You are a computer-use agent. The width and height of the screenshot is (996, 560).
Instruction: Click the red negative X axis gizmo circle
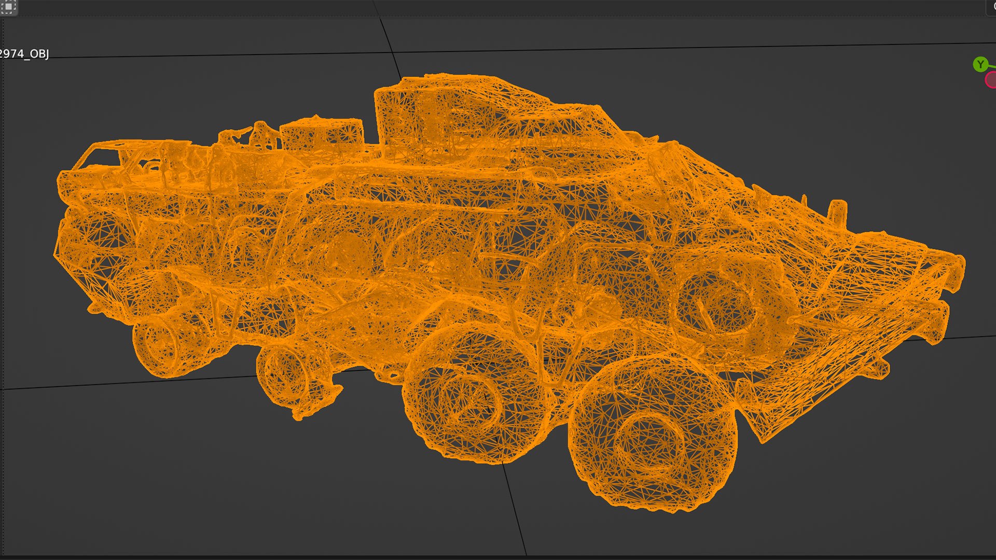pos(991,80)
